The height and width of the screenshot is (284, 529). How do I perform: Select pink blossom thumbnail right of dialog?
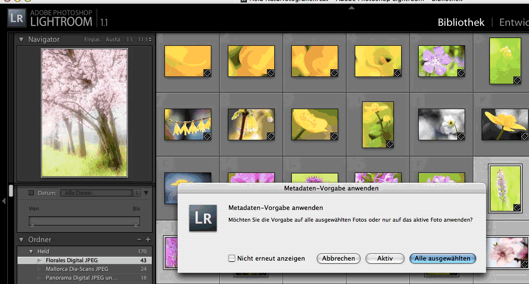point(508,253)
